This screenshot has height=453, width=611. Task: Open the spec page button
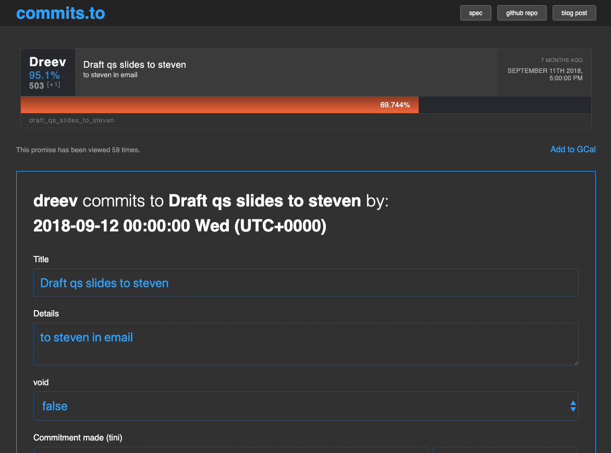click(x=475, y=13)
